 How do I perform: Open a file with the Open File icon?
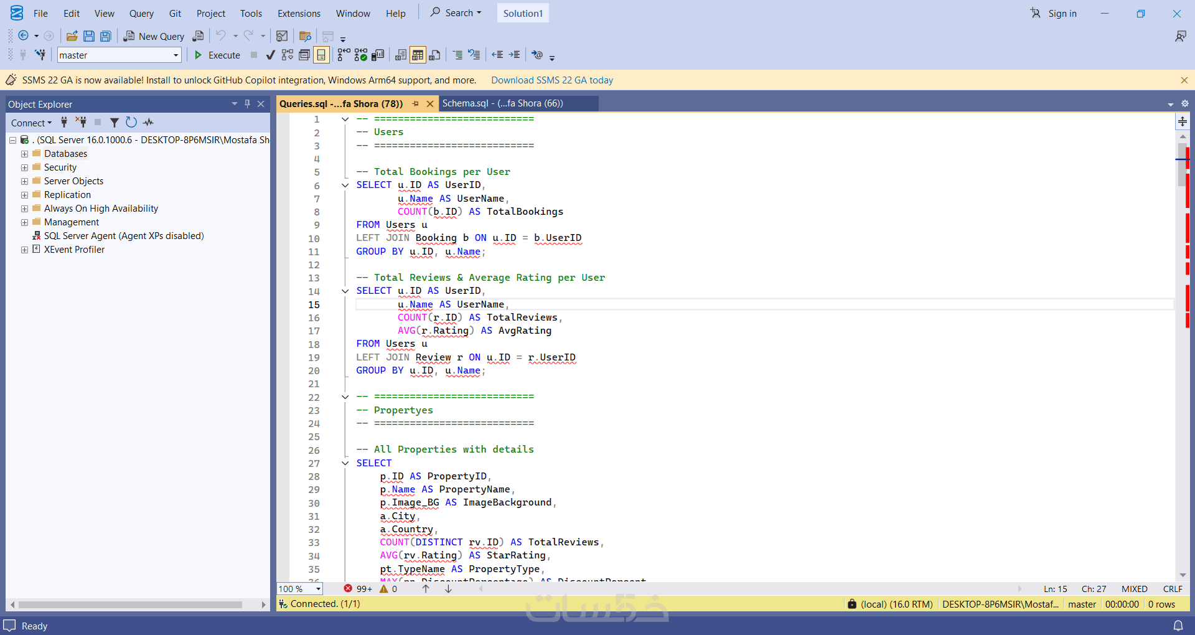72,36
